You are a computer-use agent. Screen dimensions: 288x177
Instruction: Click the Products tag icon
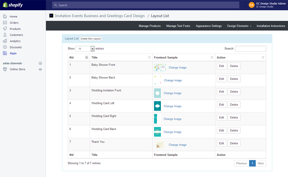coord(5,29)
